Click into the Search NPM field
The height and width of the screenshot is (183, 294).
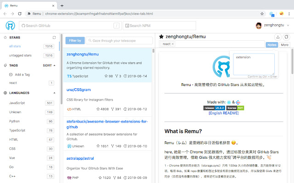tap(159, 26)
